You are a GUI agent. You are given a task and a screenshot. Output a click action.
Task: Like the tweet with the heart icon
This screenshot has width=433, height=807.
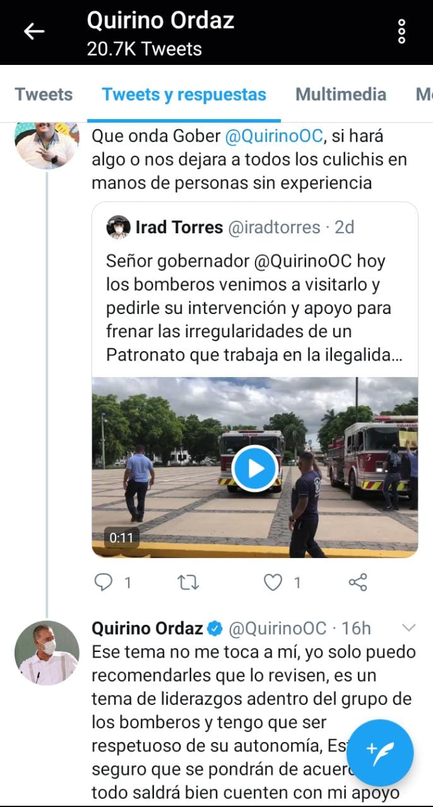[273, 583]
